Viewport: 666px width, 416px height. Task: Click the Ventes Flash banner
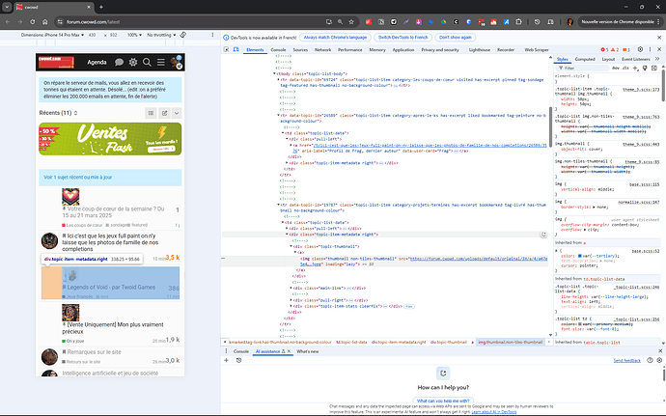(110, 139)
